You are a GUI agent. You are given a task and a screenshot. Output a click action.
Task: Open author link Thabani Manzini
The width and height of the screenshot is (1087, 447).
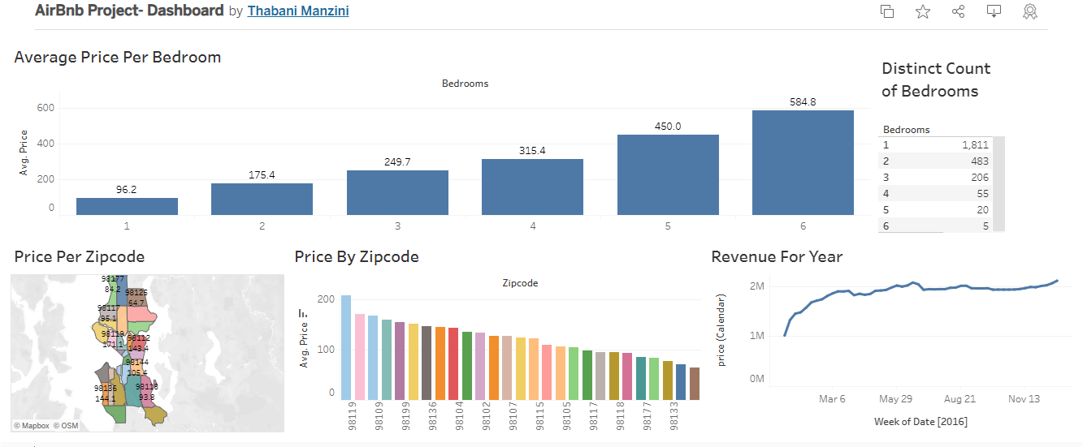[x=298, y=11]
